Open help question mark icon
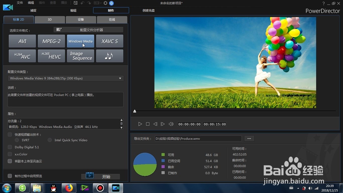343x193 pixels. tap(323, 3)
